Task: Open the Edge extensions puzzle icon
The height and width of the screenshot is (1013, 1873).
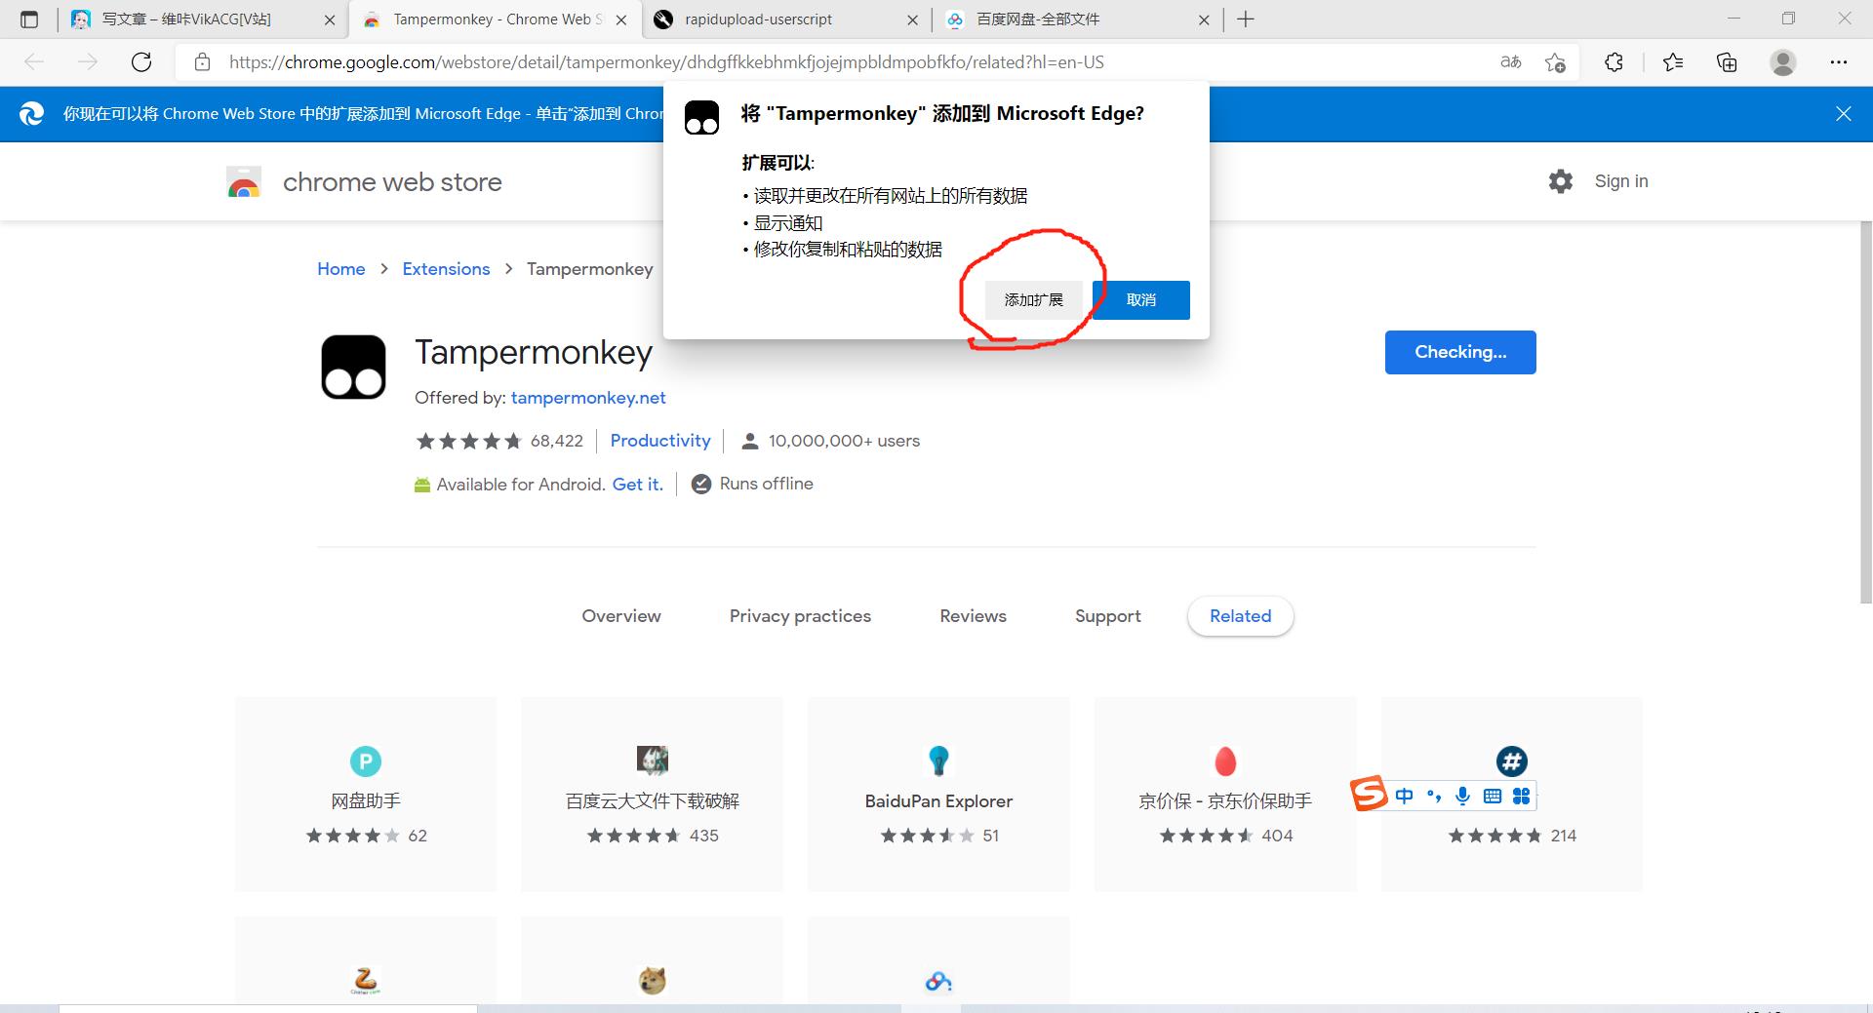Action: click(1614, 62)
